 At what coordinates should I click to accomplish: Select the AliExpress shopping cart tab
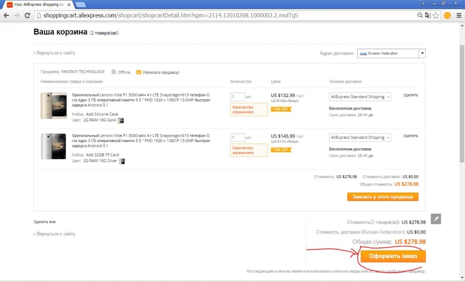(39, 5)
